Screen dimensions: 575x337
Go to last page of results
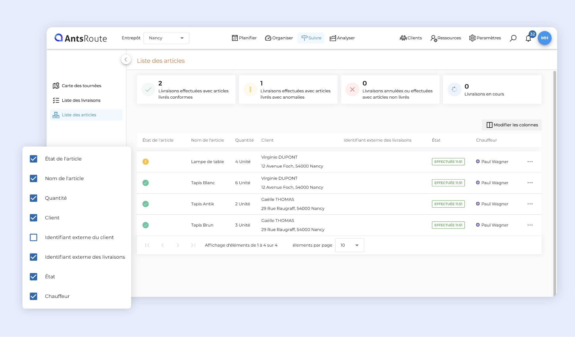pyautogui.click(x=193, y=245)
